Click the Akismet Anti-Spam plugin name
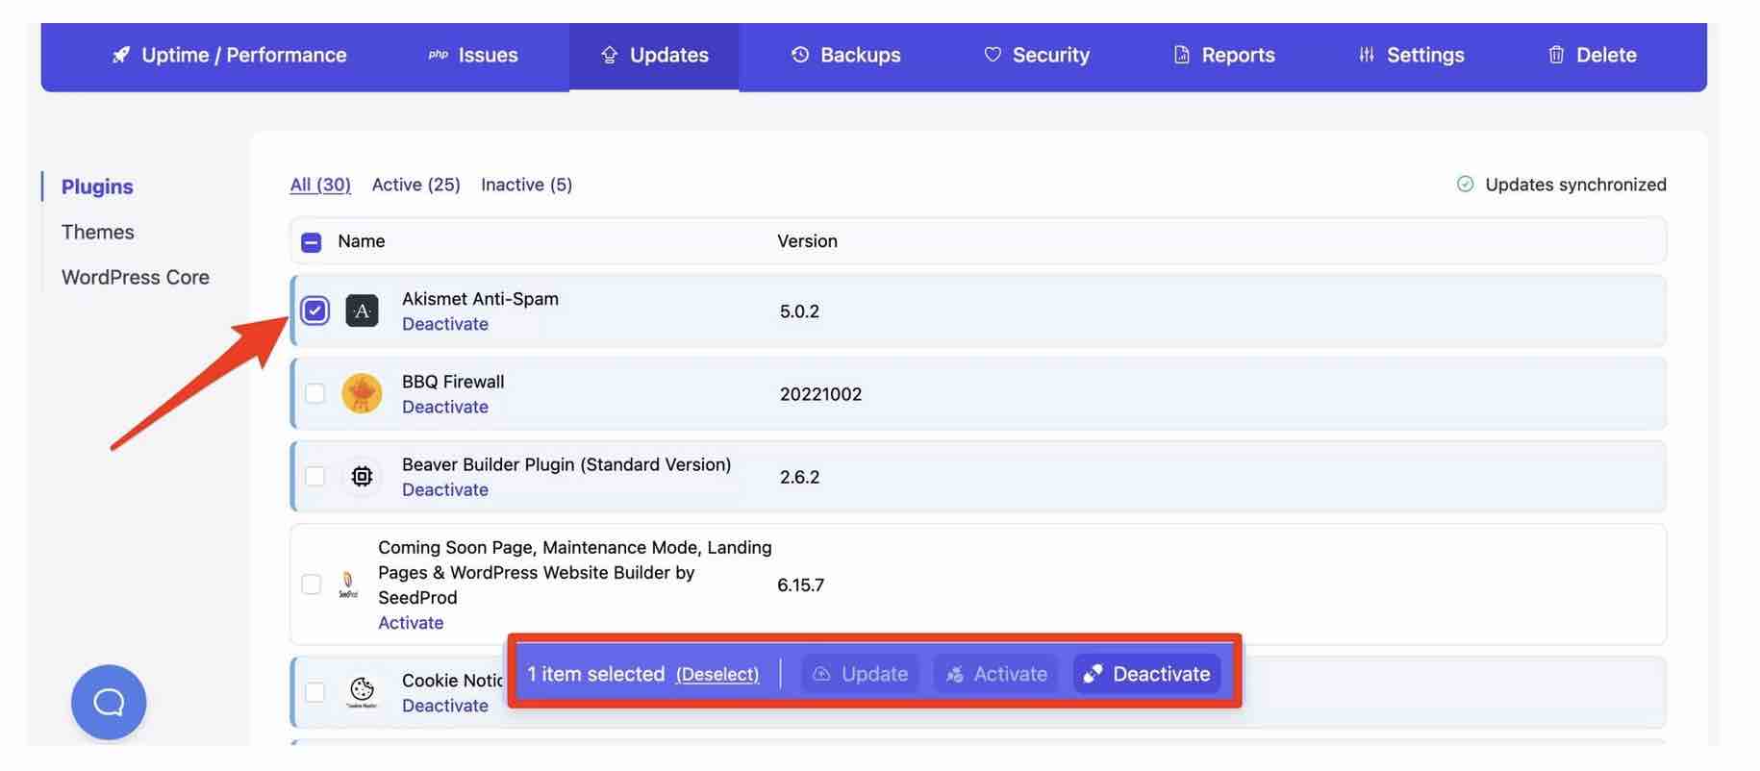Image resolution: width=1760 pixels, height=771 pixels. click(x=480, y=299)
